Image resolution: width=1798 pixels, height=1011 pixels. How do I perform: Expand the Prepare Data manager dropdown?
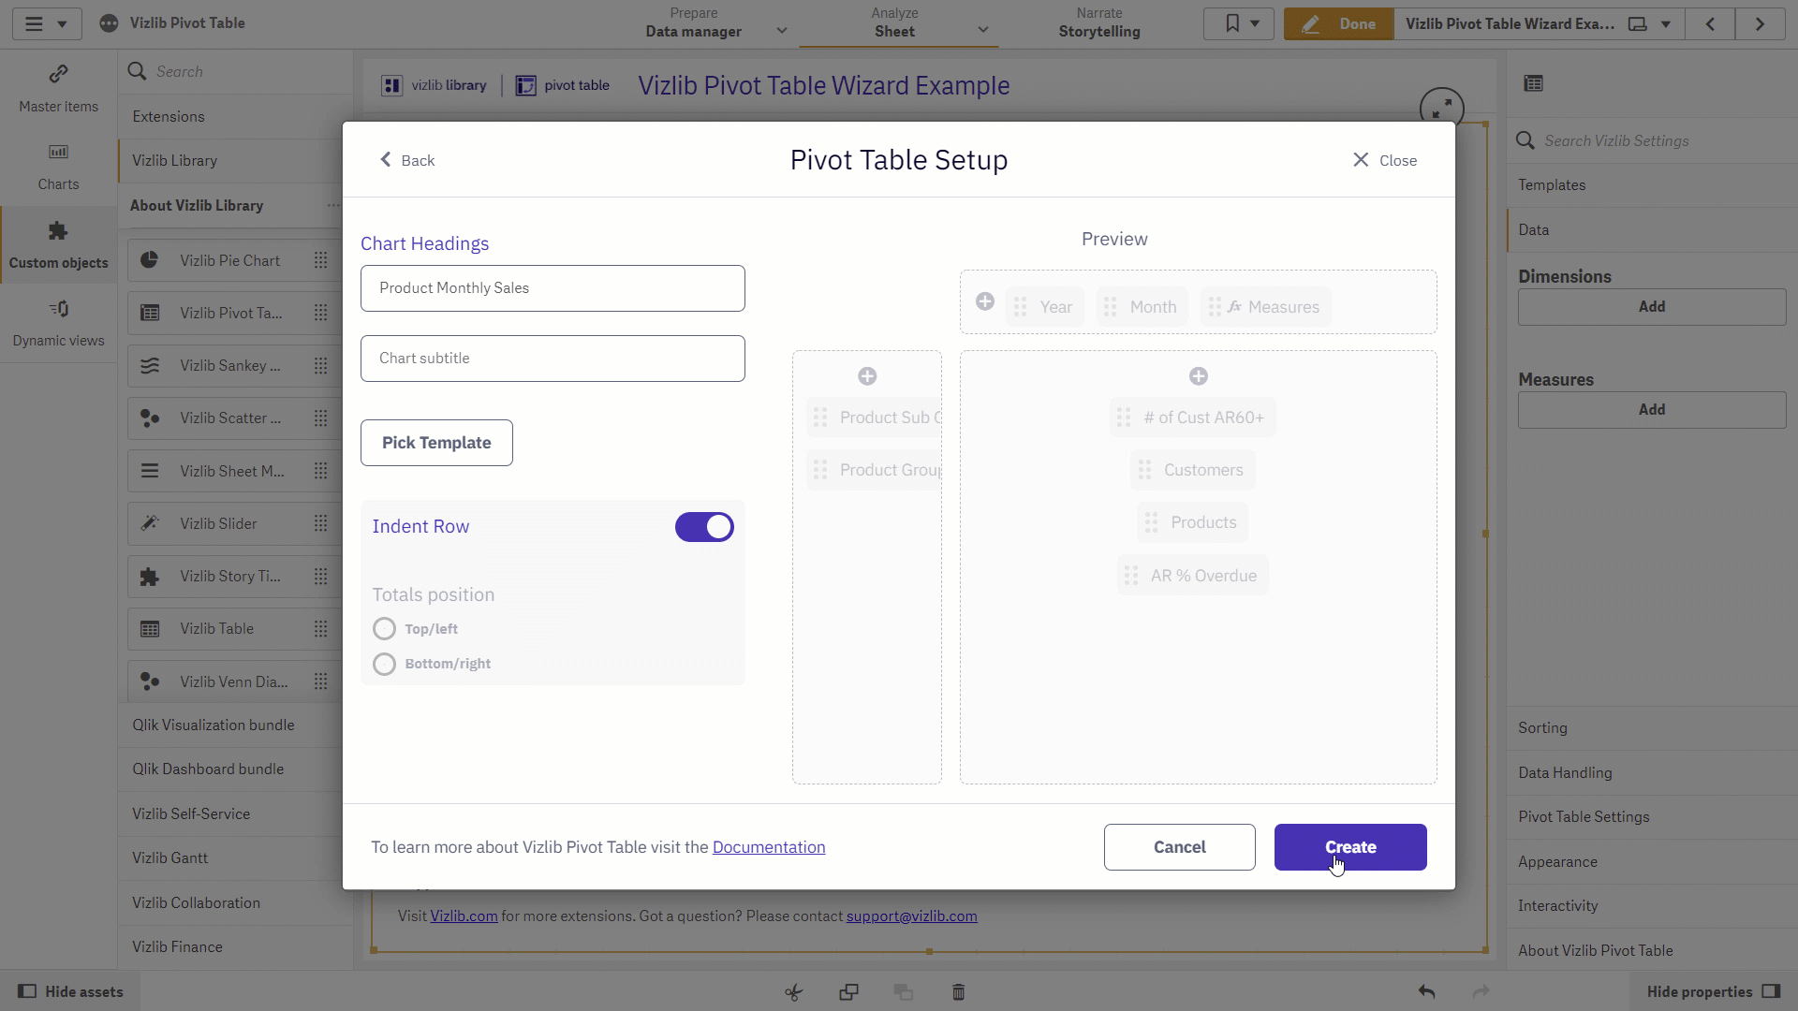click(x=782, y=31)
